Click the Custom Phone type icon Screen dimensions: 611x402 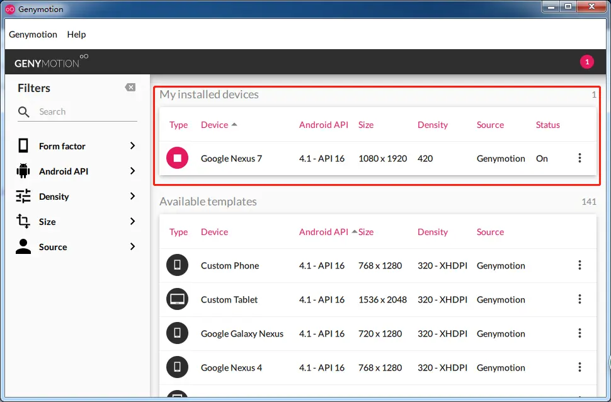click(x=177, y=265)
